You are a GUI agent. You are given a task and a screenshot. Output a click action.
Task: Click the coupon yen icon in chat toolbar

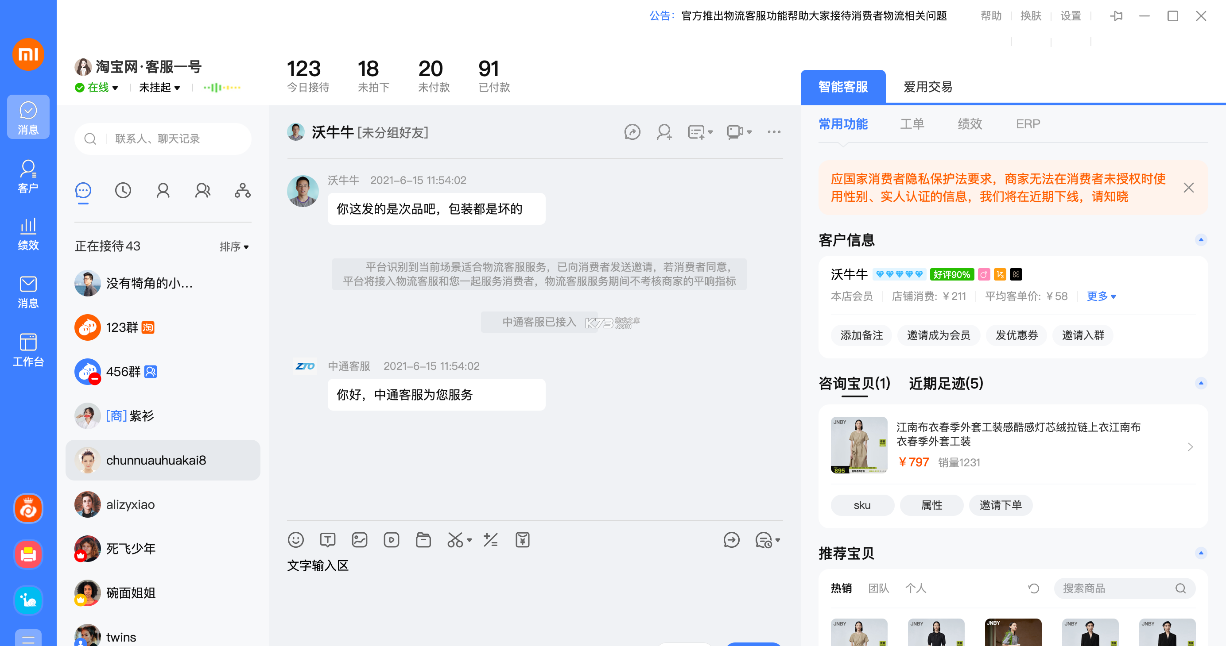(523, 540)
